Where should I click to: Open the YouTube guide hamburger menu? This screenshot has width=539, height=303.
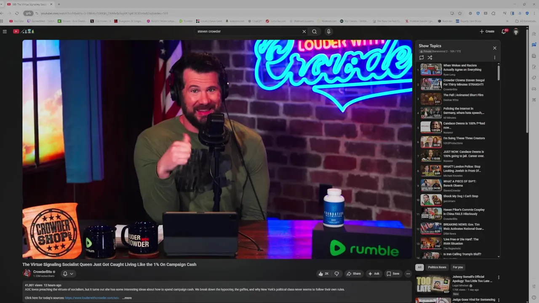pyautogui.click(x=5, y=32)
